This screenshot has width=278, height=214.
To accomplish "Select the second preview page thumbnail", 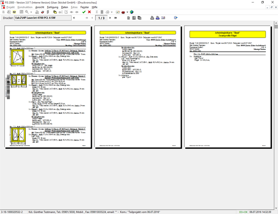I will tap(138, 87).
